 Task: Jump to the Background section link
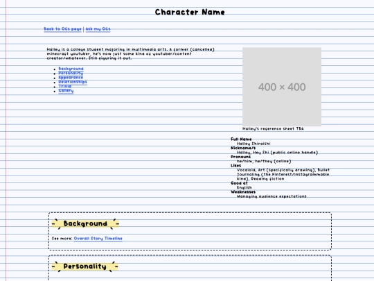(71, 69)
